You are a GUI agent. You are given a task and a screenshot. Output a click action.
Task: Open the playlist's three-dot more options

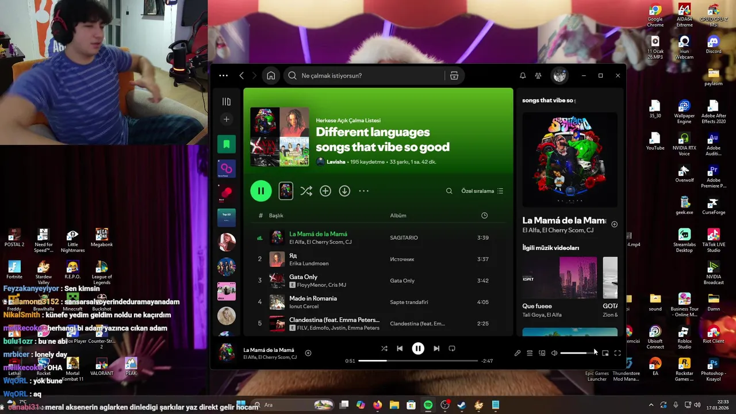tap(363, 191)
